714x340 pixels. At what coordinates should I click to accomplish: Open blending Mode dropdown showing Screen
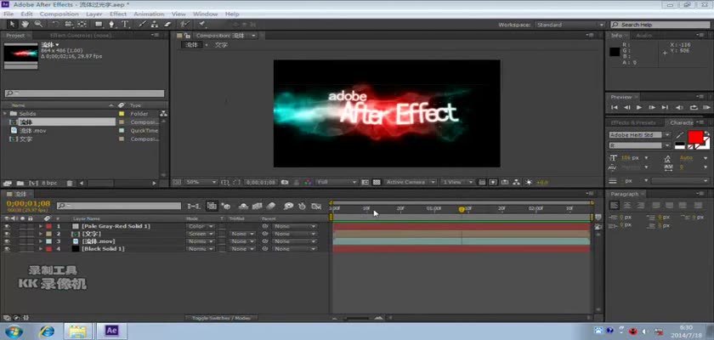tap(201, 234)
